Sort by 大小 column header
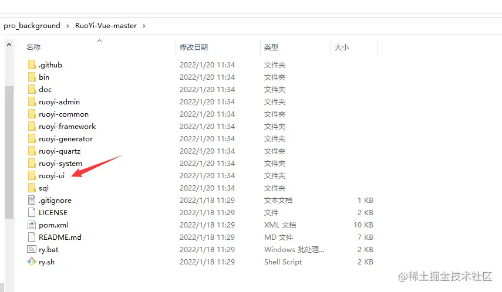The height and width of the screenshot is (292, 502). 341,47
